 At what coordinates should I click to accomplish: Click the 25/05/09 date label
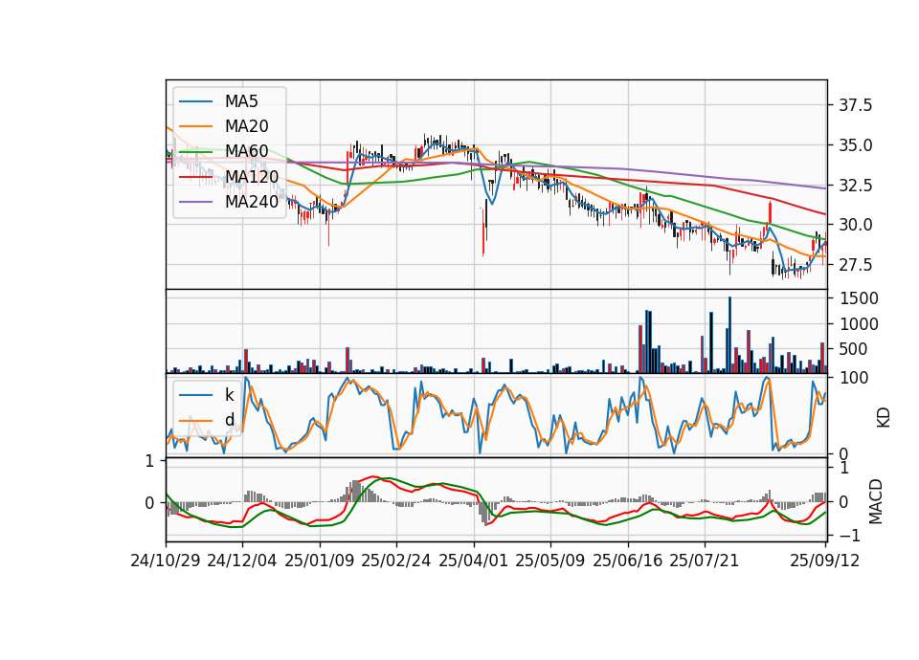coord(550,561)
